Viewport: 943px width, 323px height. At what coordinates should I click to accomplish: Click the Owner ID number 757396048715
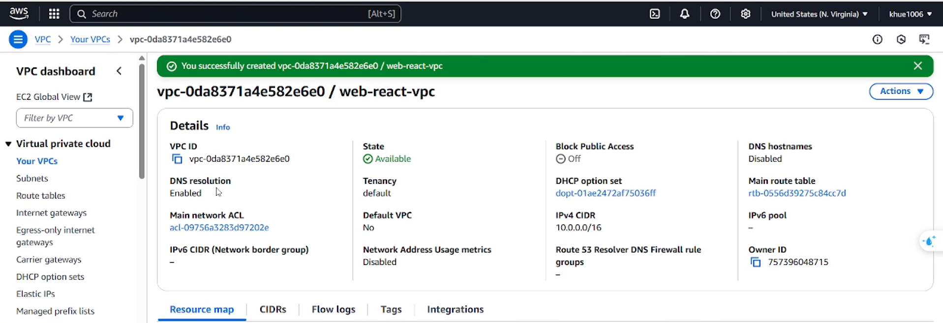(798, 262)
